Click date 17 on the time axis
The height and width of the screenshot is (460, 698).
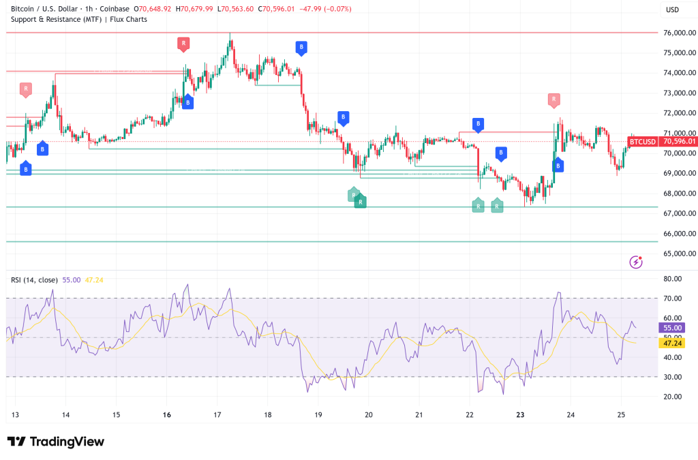[217, 414]
